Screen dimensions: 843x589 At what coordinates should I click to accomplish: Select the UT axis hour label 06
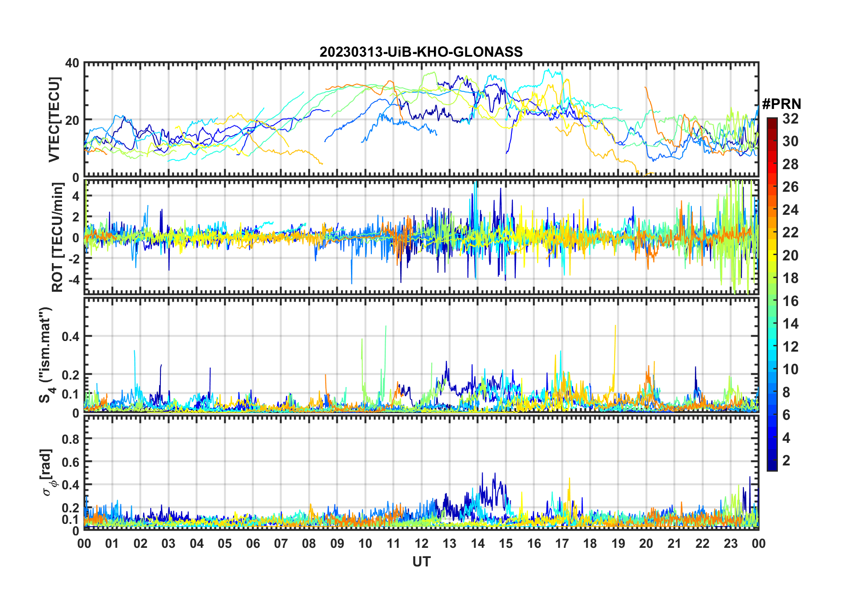[253, 543]
